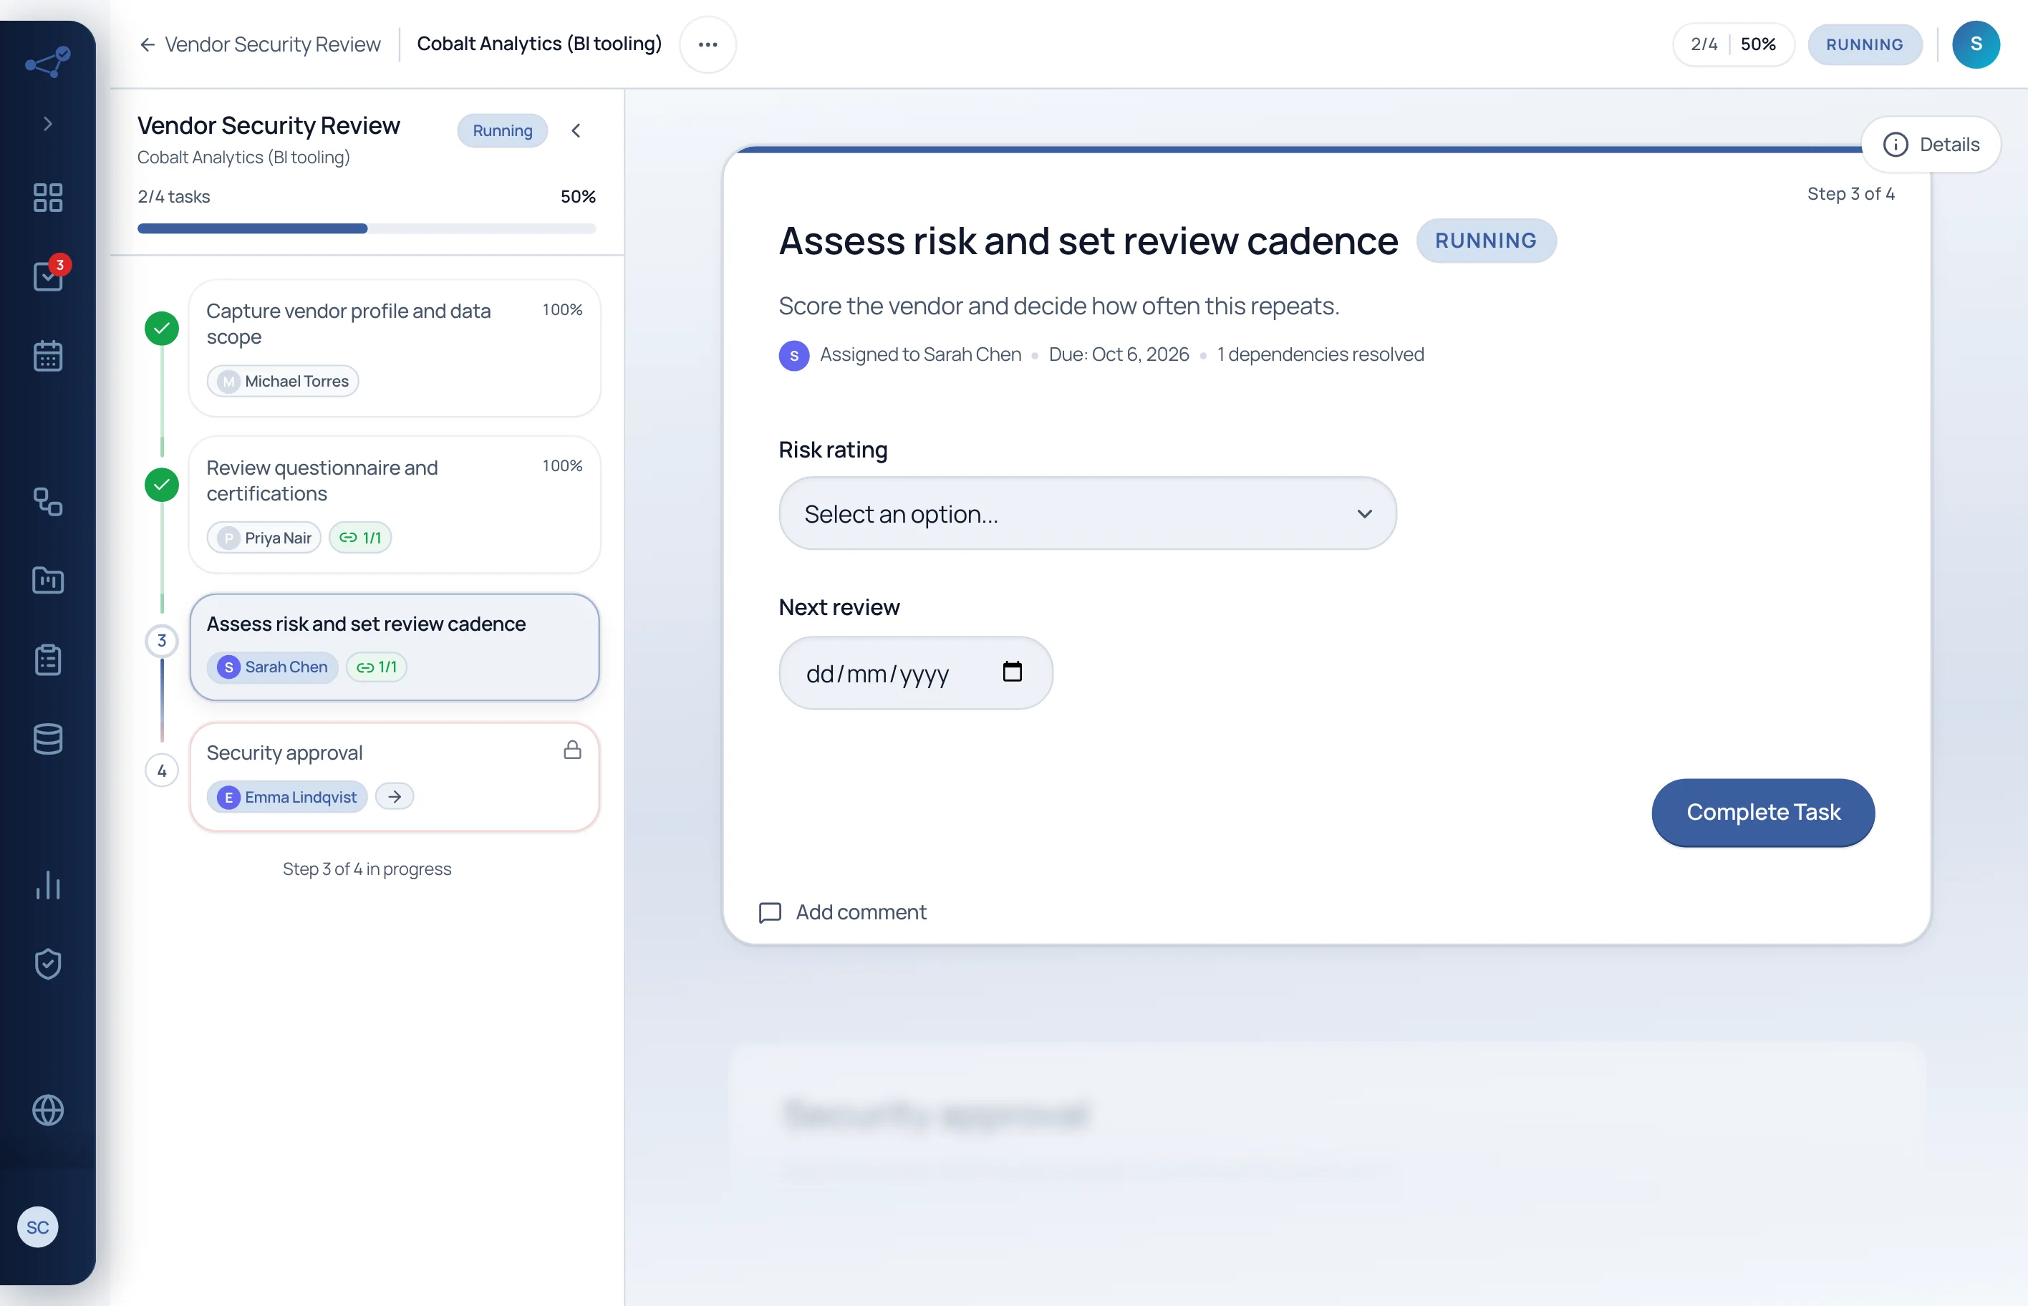Click 1/1 dependency chip beside Sarah Chen
The image size is (2028, 1306).
pyautogui.click(x=377, y=667)
